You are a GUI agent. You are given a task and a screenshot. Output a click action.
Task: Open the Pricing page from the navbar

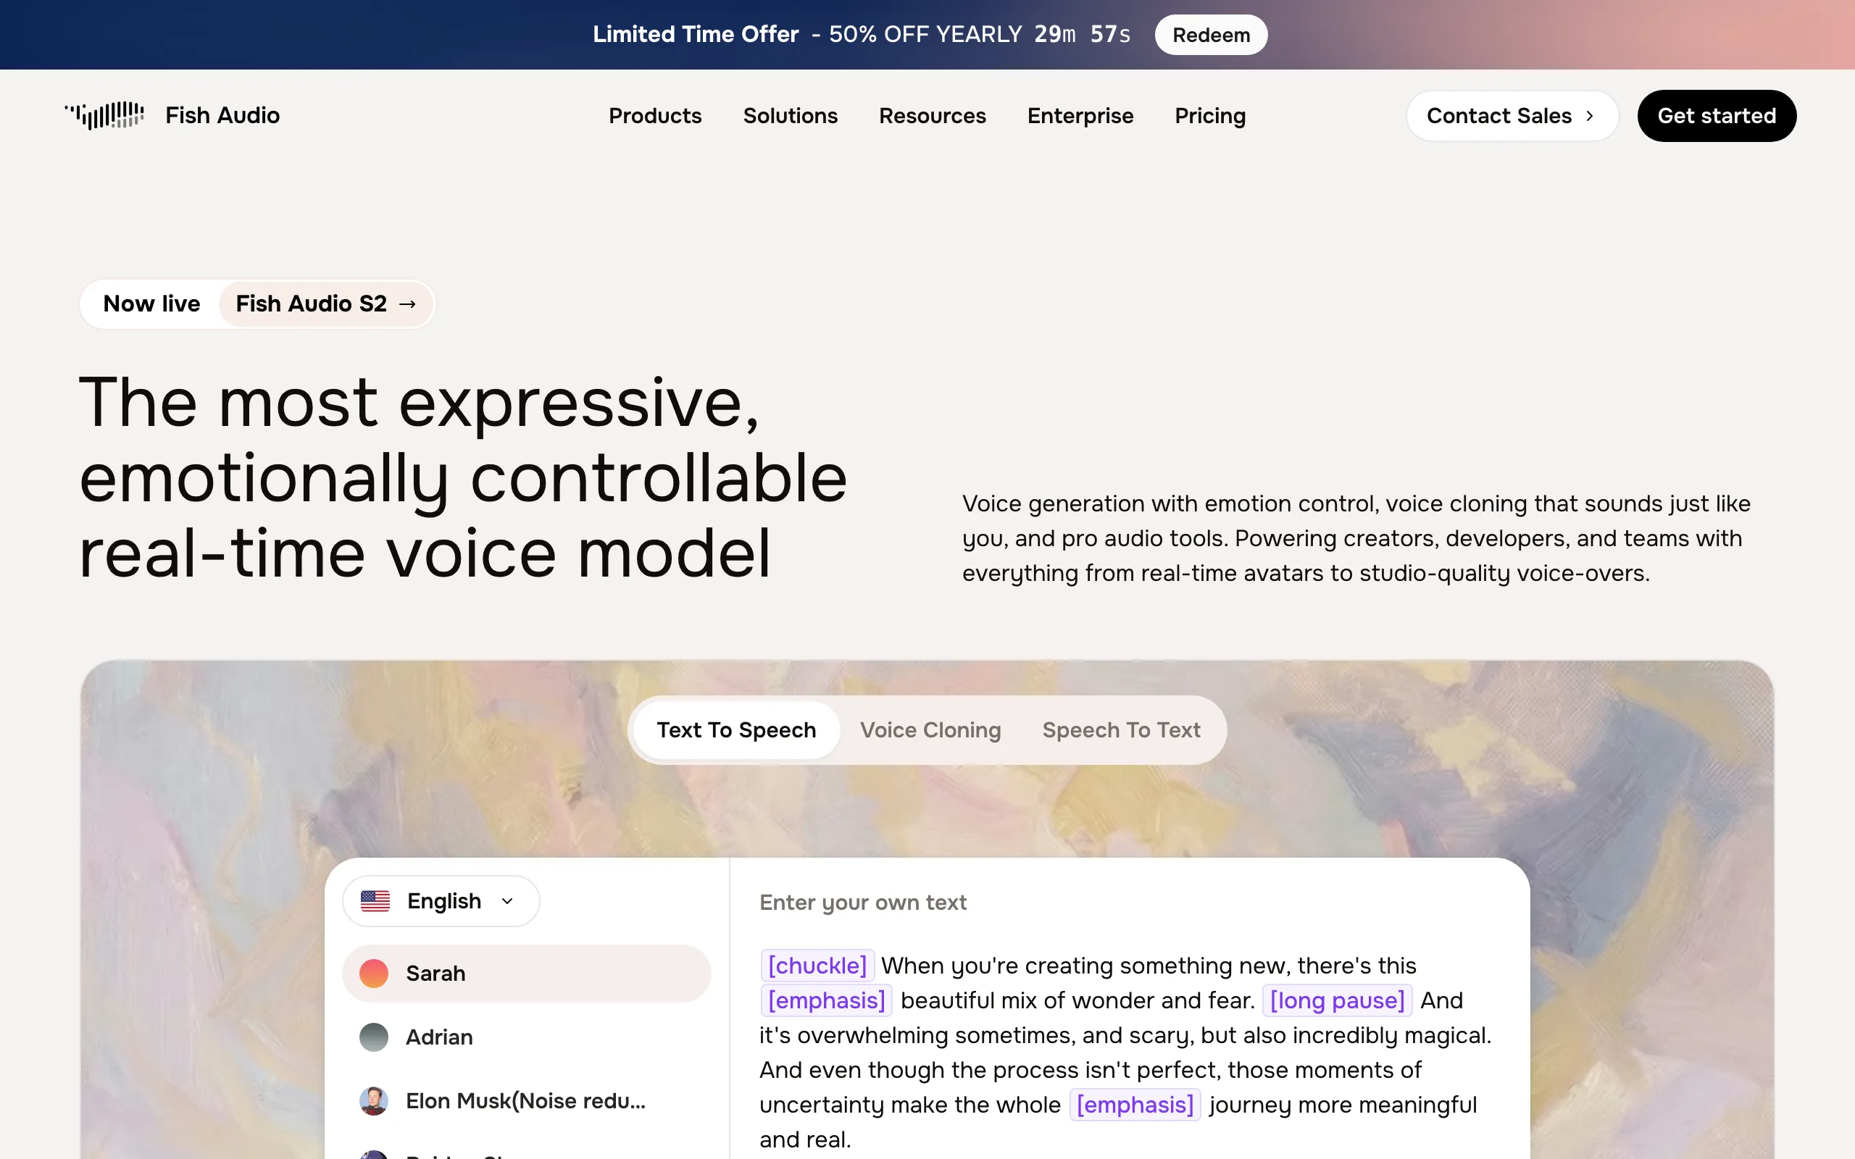pos(1209,116)
